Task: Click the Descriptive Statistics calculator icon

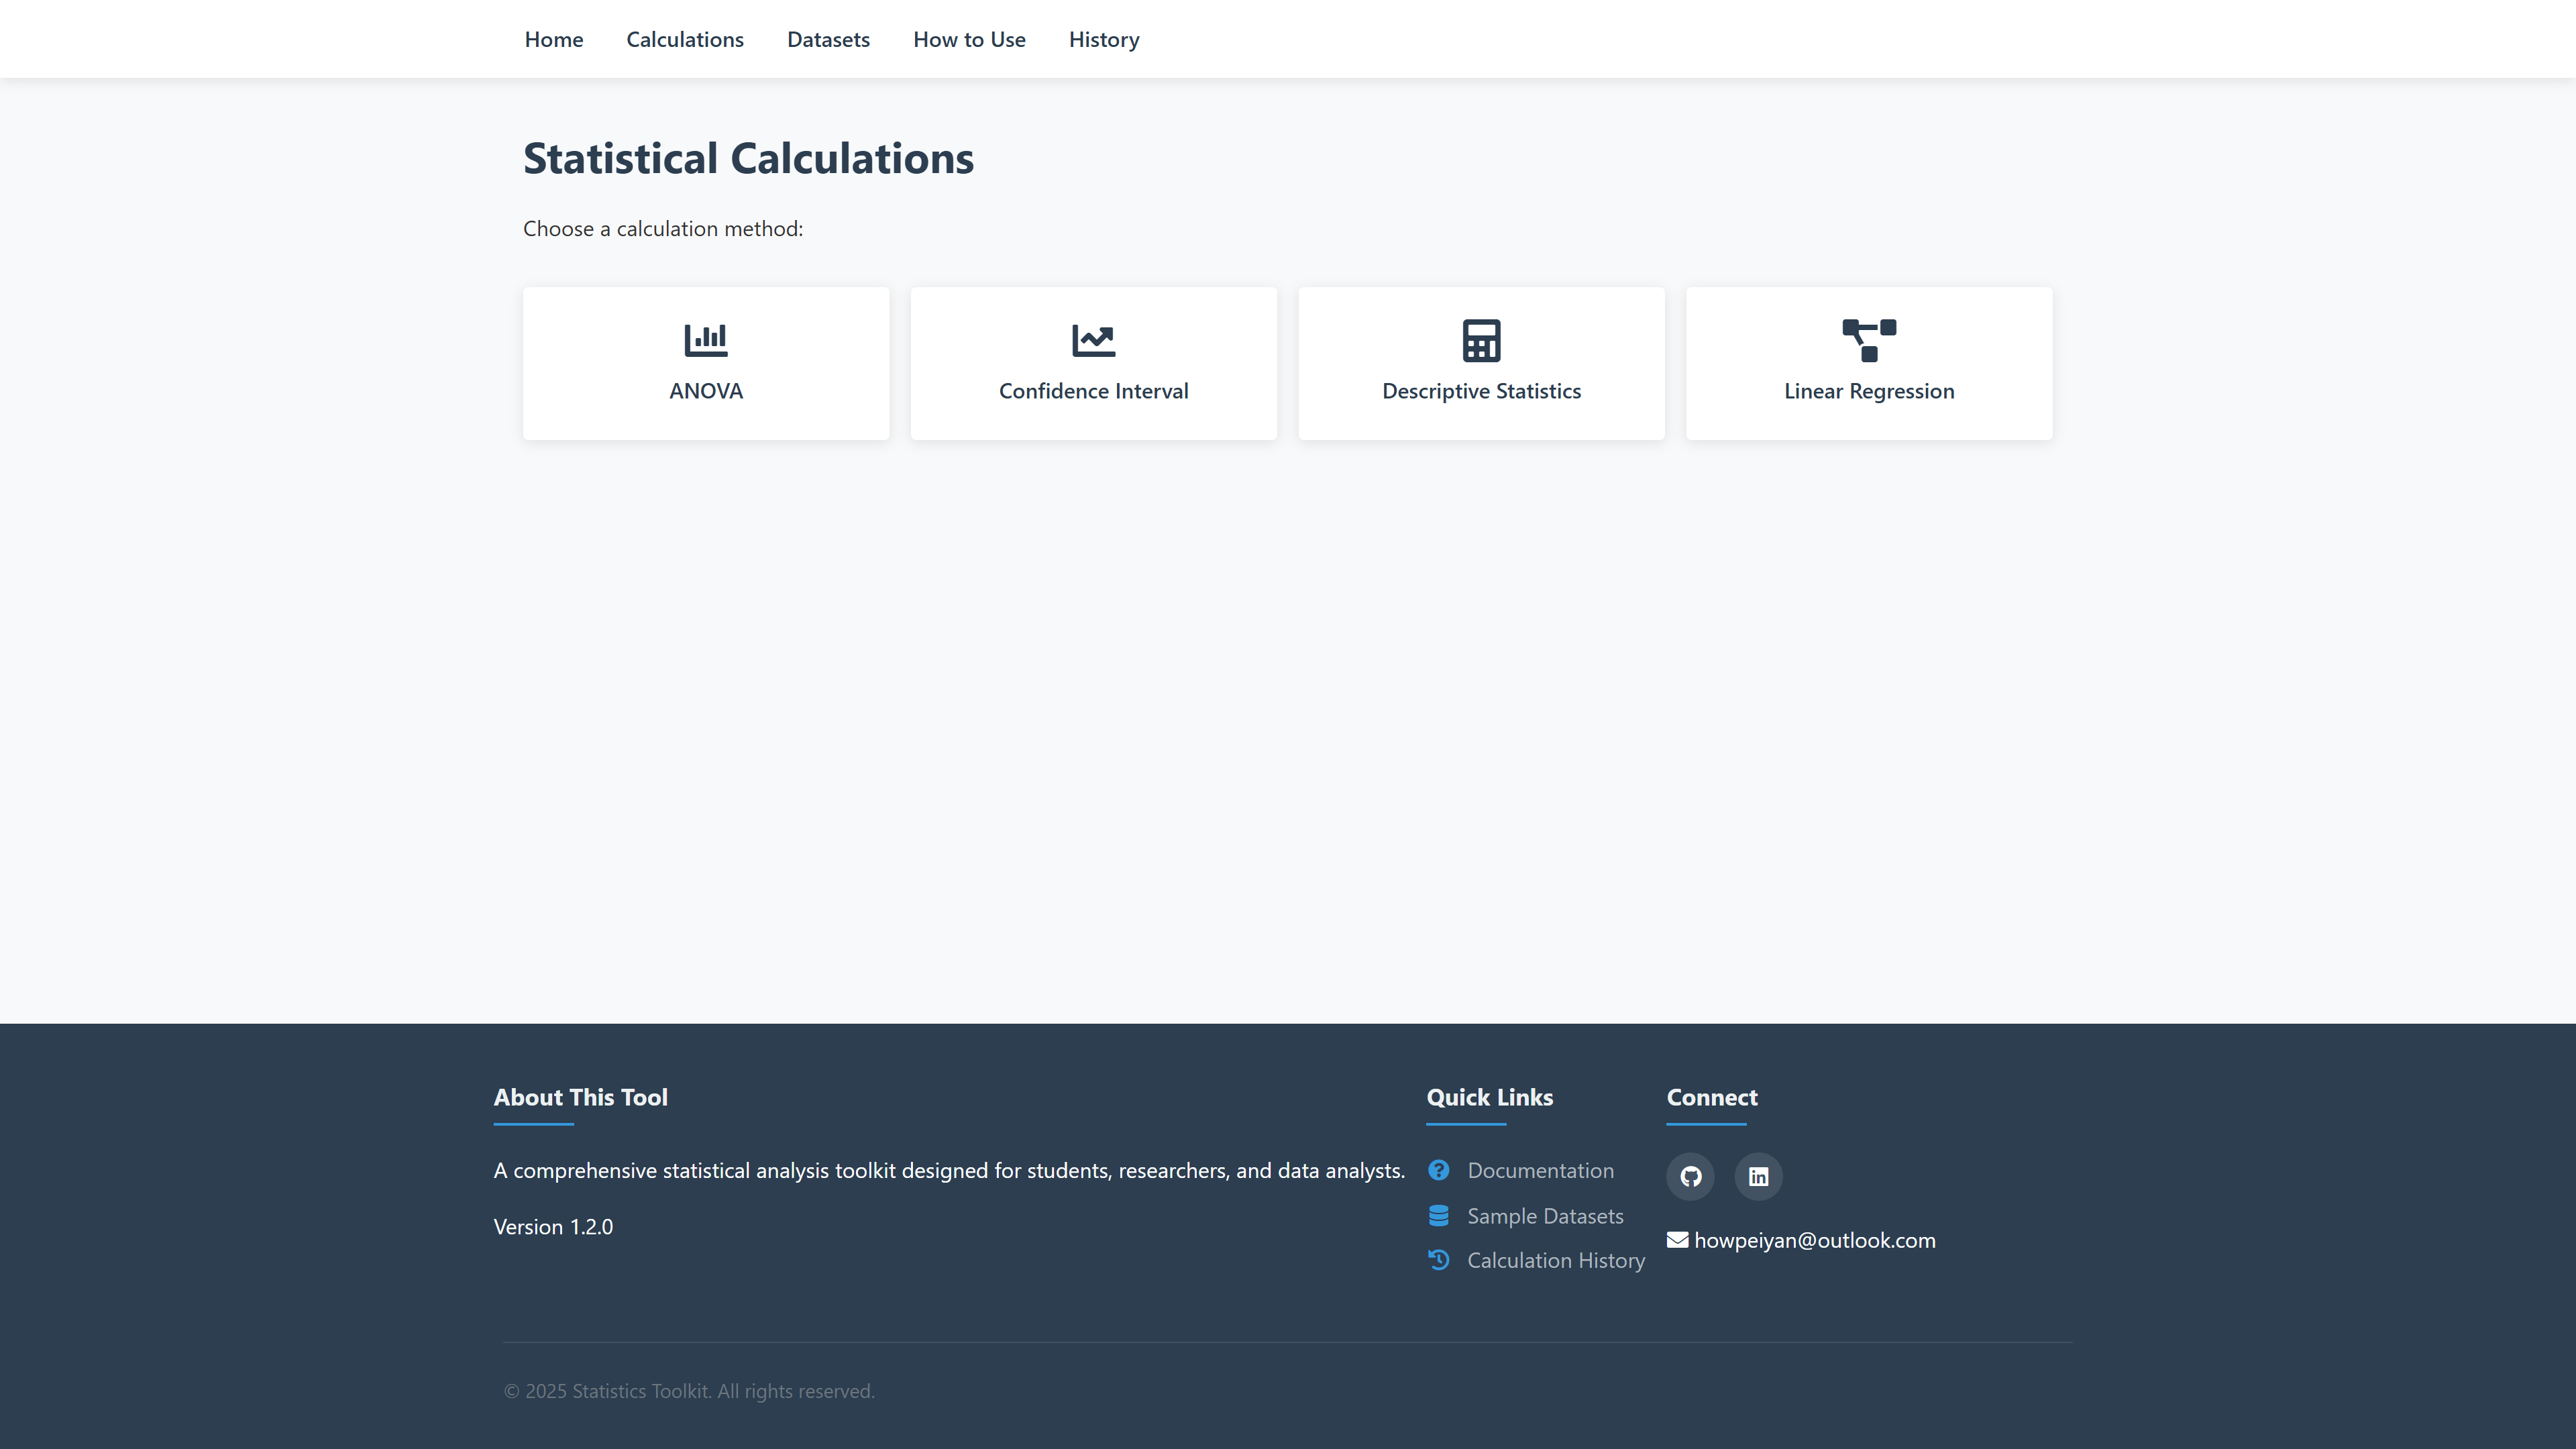Action: pos(1481,340)
